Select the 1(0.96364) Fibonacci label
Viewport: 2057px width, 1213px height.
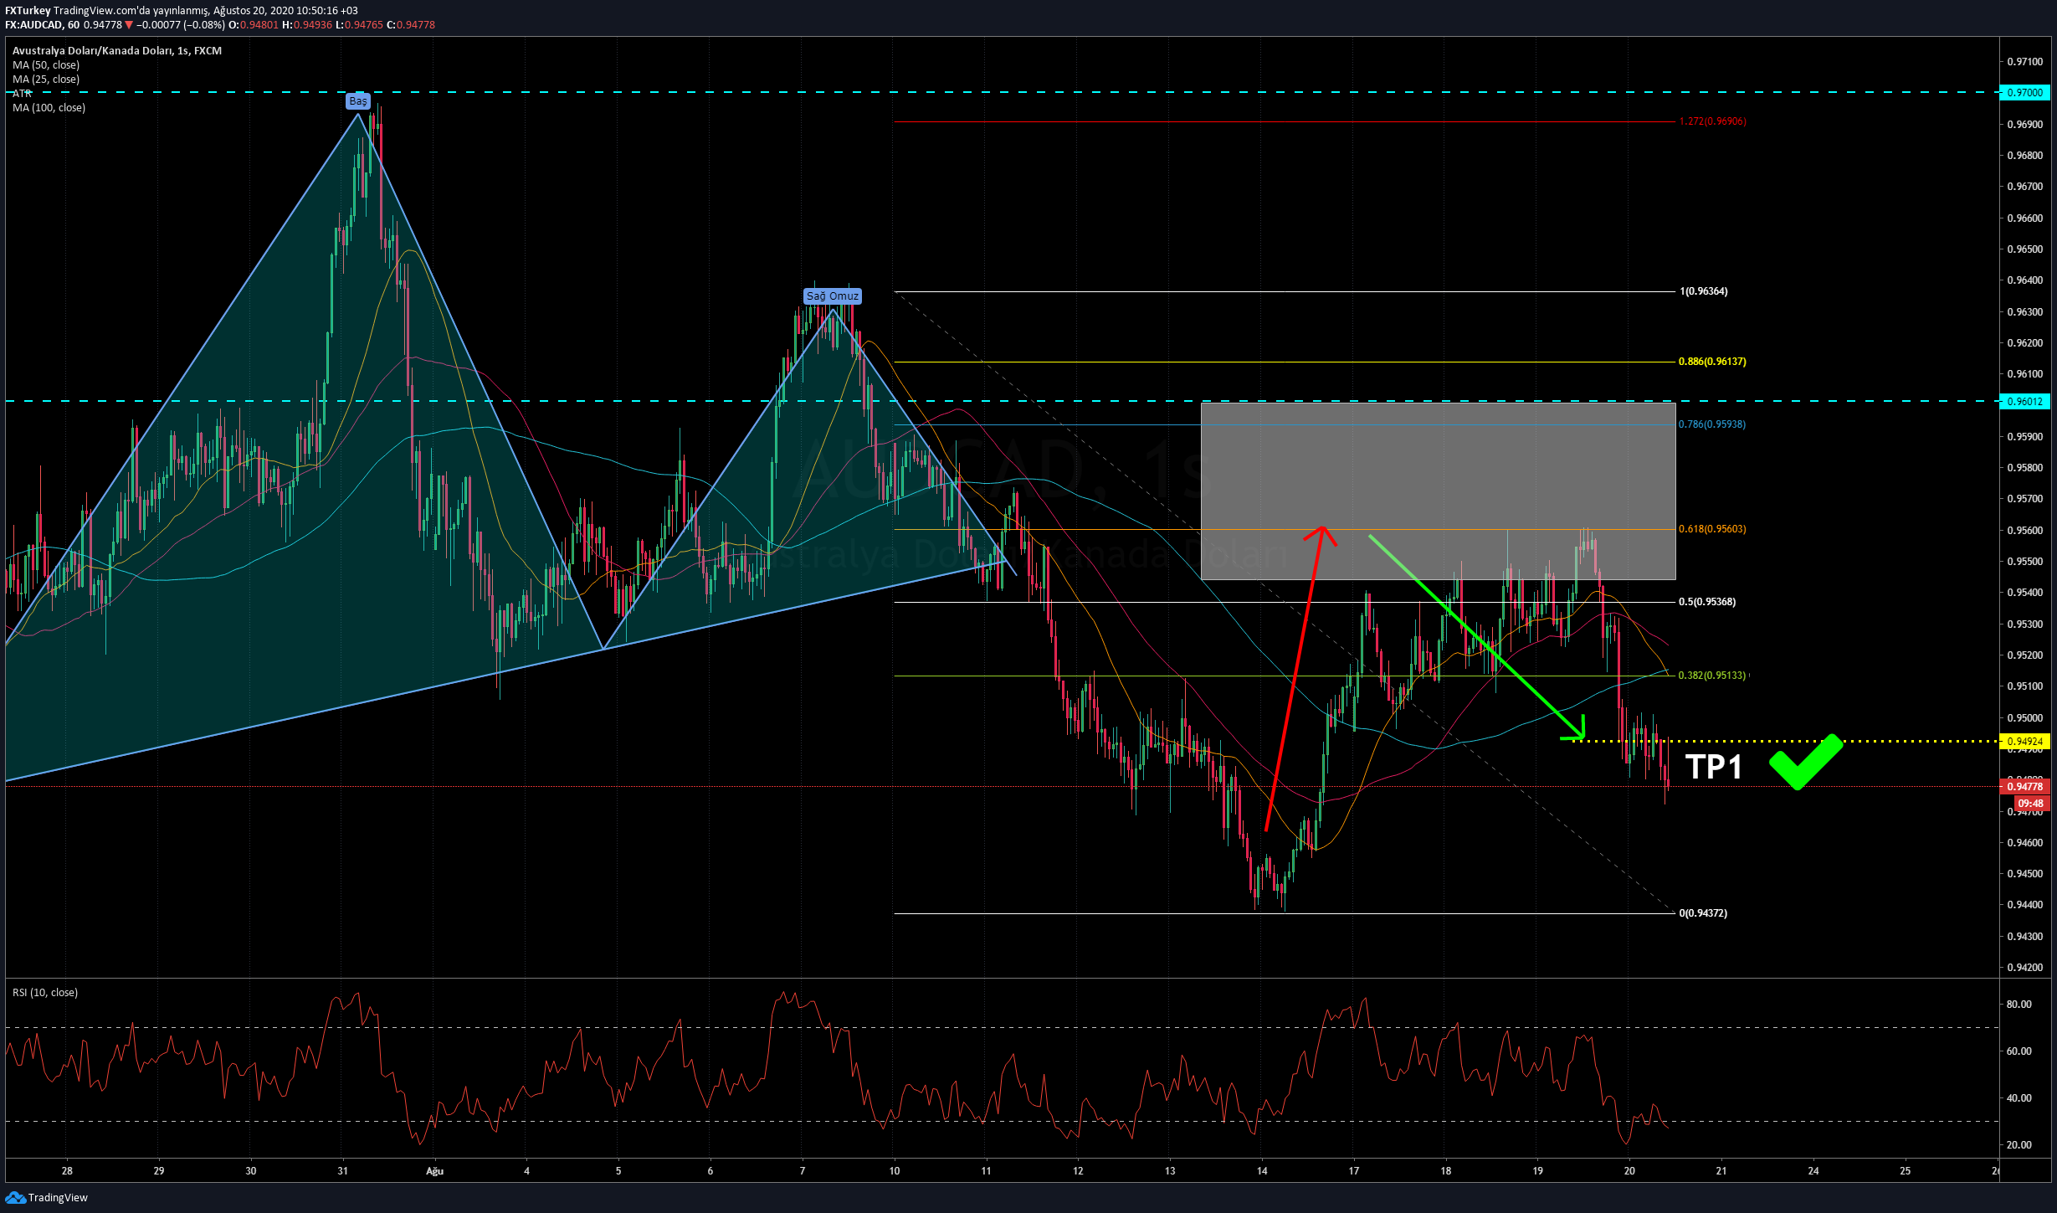tap(1703, 291)
